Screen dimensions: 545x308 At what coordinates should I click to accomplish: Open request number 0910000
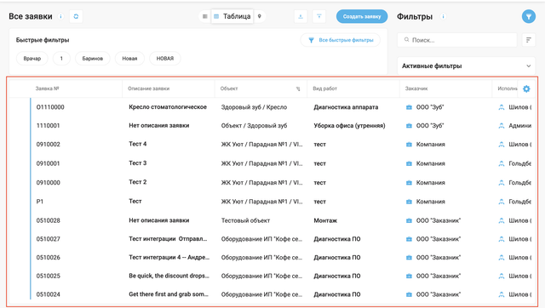point(49,183)
